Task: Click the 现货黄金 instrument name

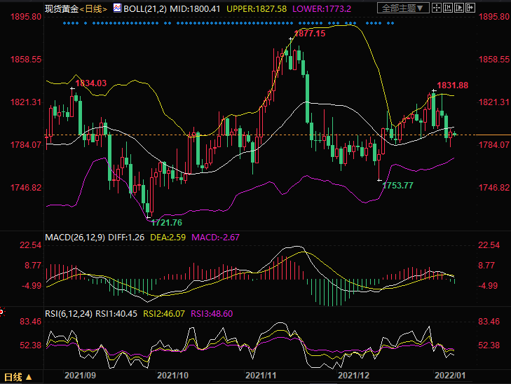Action: click(60, 8)
